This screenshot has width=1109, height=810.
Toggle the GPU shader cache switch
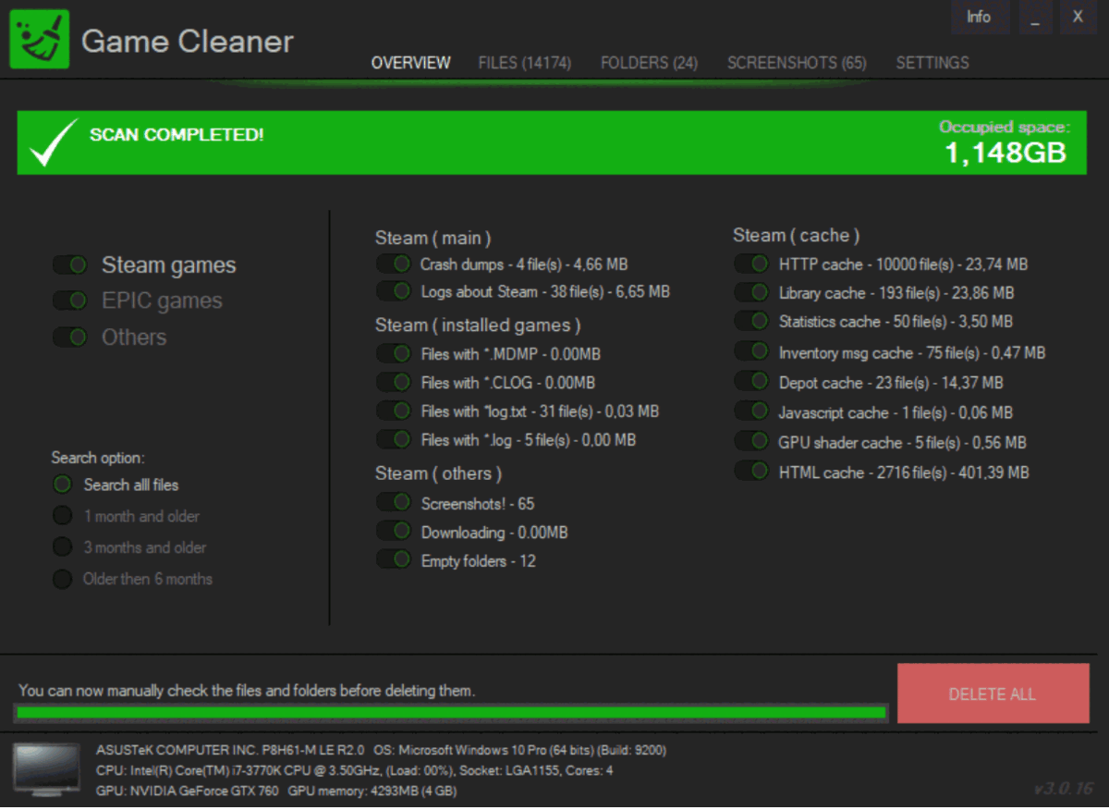click(x=752, y=441)
